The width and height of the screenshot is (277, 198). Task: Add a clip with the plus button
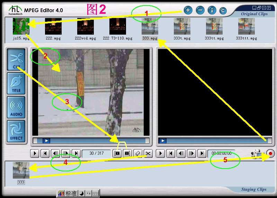point(188,10)
